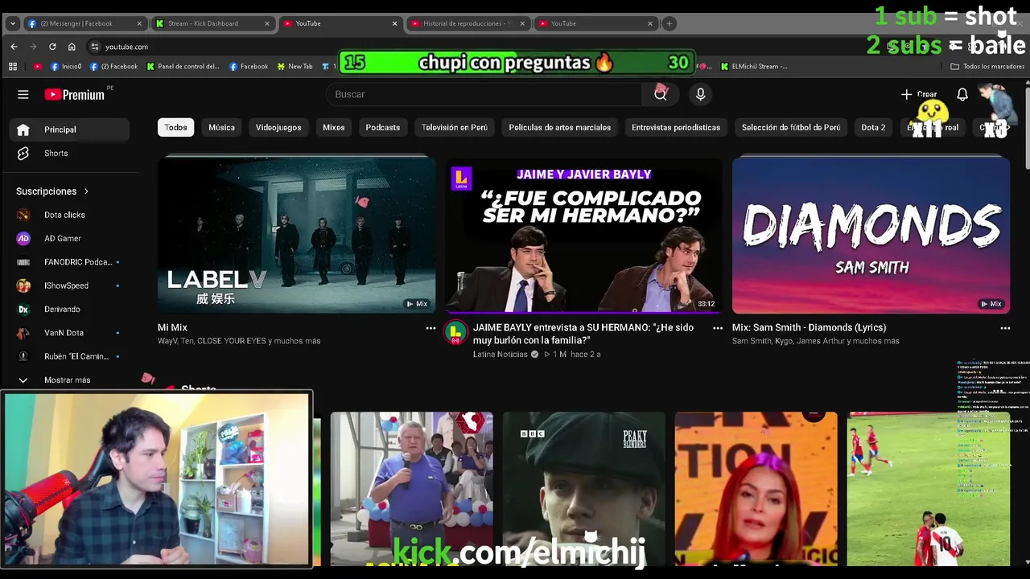Open the YouTube hamburger guide menu

click(x=23, y=94)
